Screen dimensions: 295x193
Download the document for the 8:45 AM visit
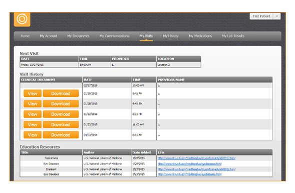coord(61,93)
